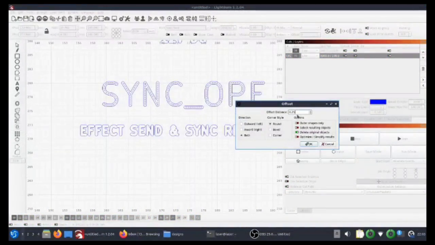
Task: Choose Bevel corner style
Action: (275, 130)
